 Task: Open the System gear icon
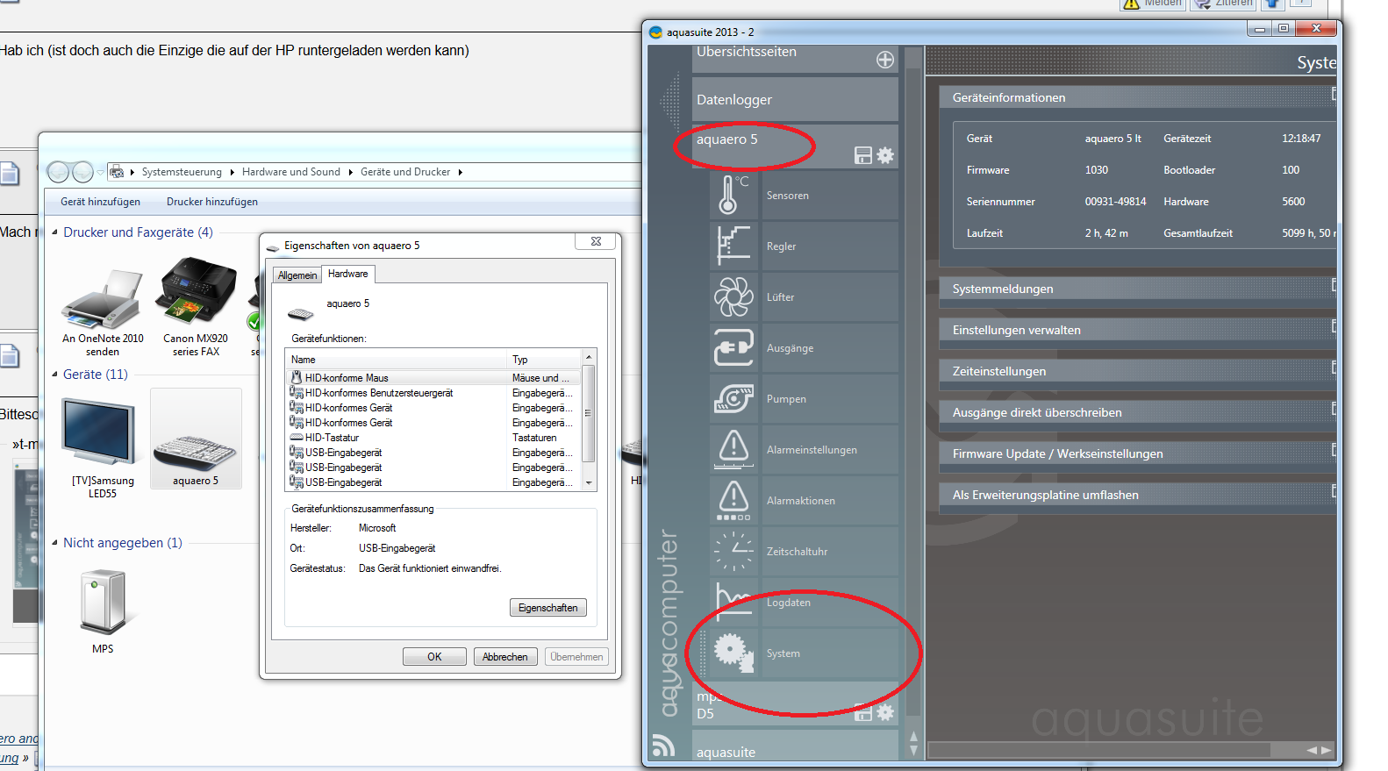coord(733,653)
